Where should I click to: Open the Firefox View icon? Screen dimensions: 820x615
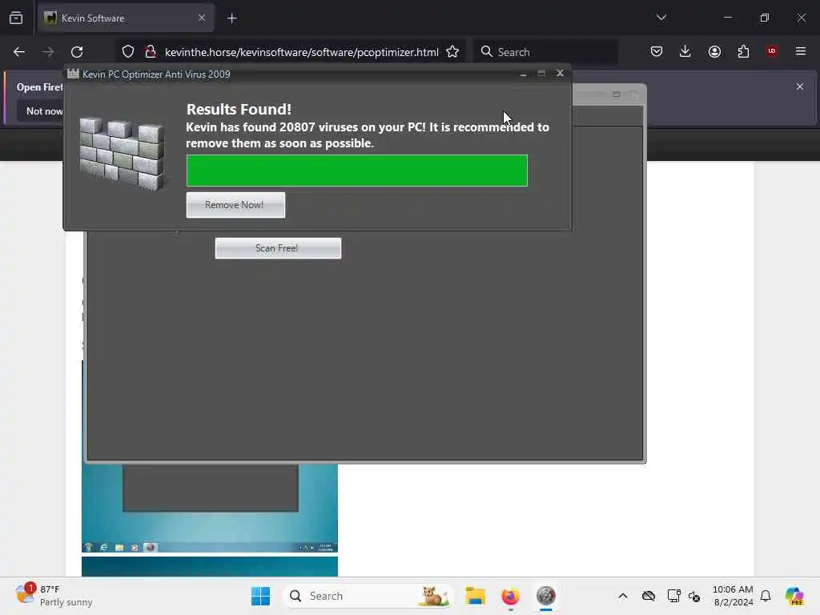(x=16, y=18)
